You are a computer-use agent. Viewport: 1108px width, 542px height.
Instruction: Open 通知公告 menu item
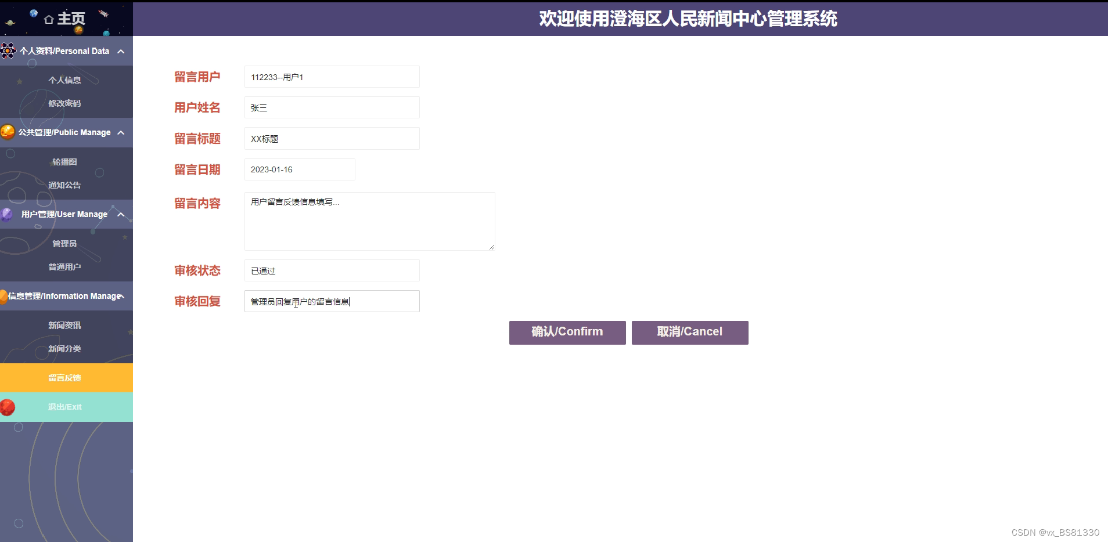click(x=64, y=185)
